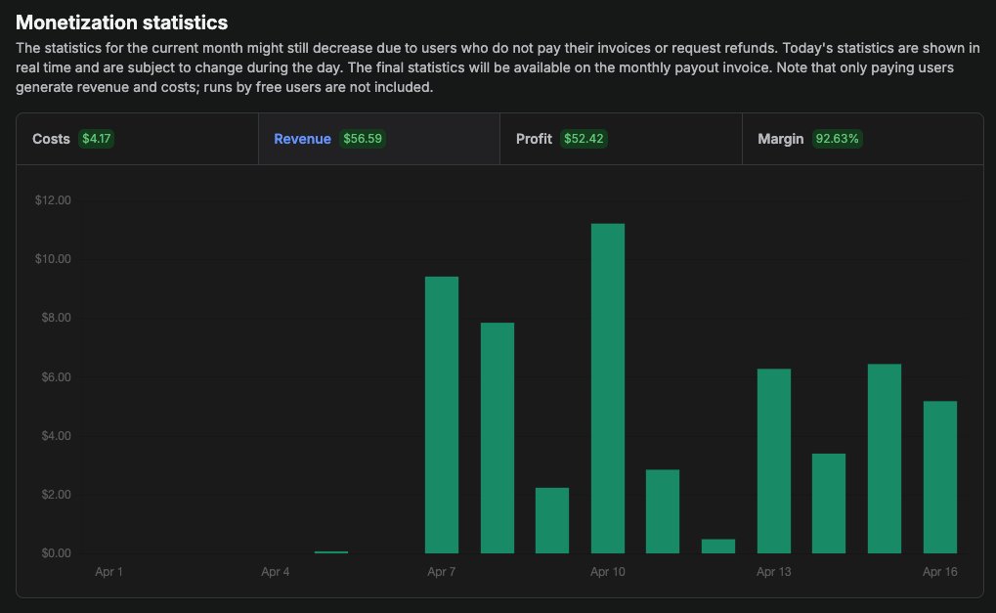This screenshot has height=613, width=996.
Task: Click the 92.63% margin badge
Action: [x=838, y=139]
